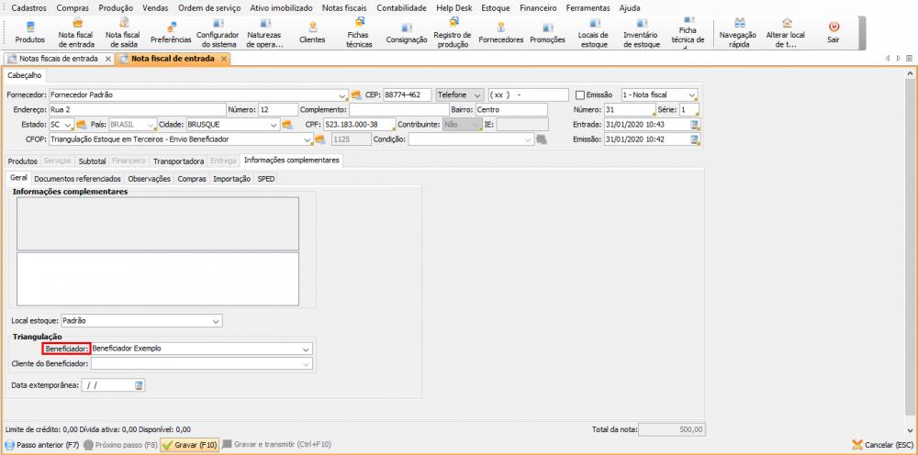Click the Cancelar (ESC) button
Image resolution: width=918 pixels, height=455 pixels.
[882, 444]
